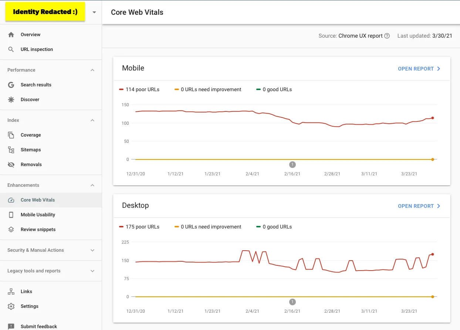Viewport: 460px width, 330px height.
Task: Click the Discover asterisk icon
Action: [11, 100]
